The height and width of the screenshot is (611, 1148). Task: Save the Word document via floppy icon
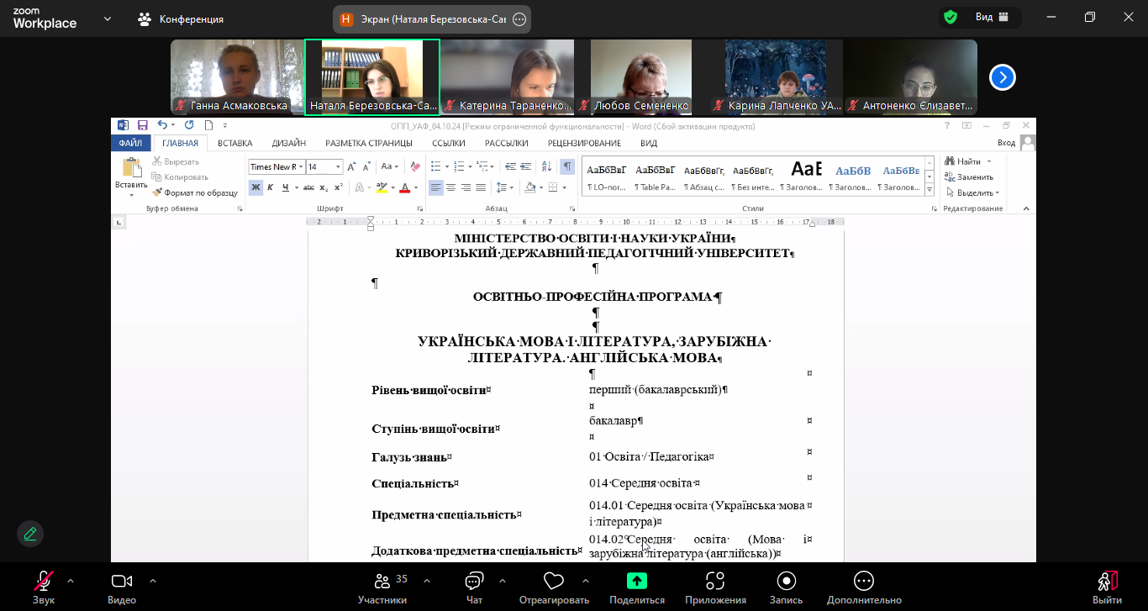143,125
